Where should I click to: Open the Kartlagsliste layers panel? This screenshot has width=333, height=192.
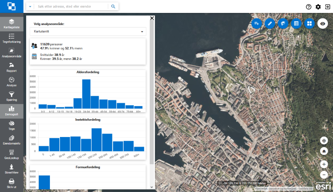12,23
